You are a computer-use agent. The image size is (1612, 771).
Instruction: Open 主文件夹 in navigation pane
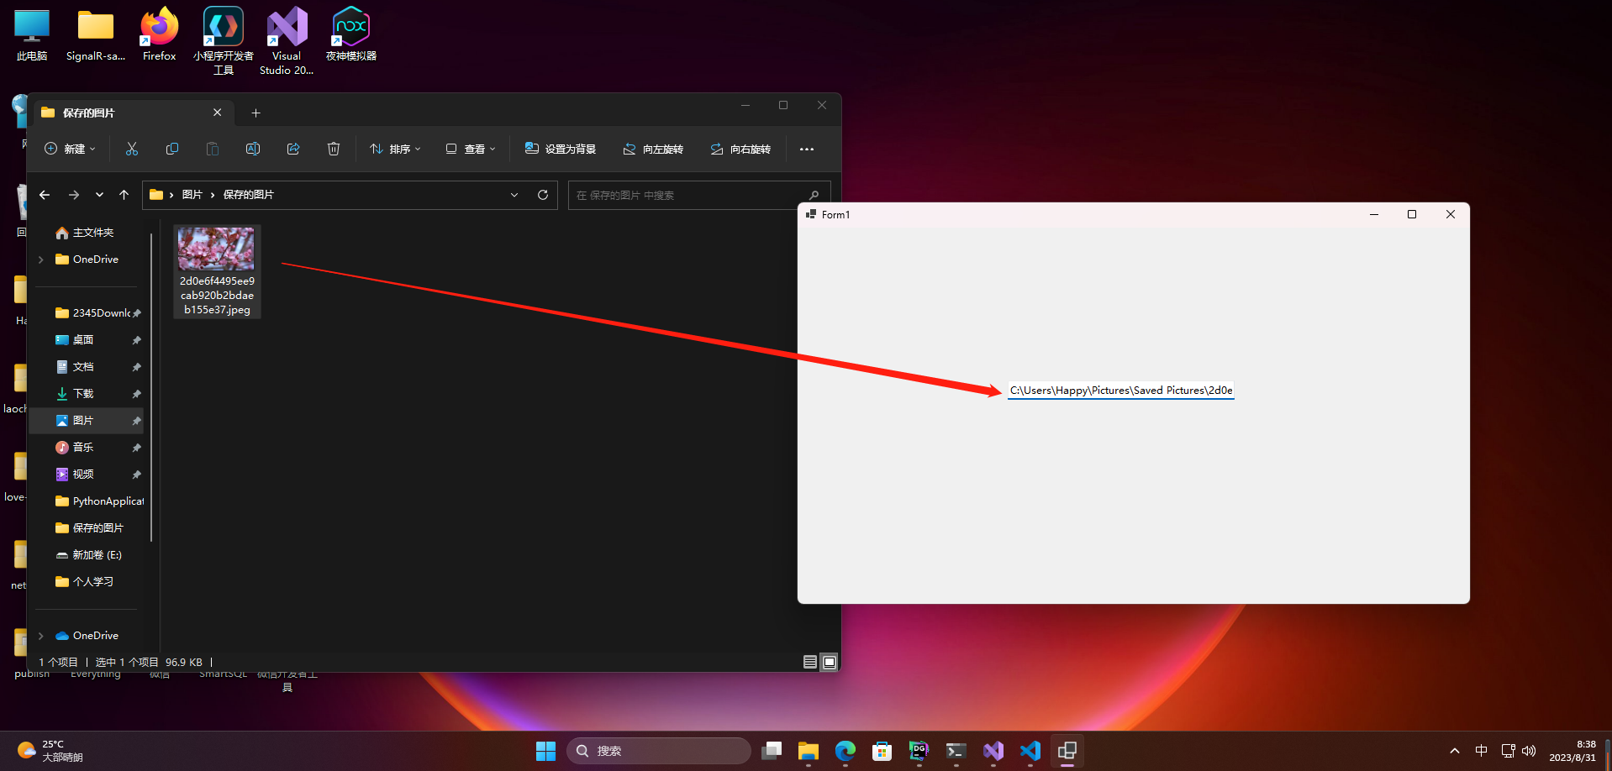(x=87, y=233)
